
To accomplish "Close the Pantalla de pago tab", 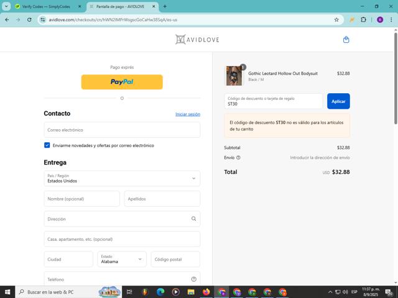I will [154, 7].
